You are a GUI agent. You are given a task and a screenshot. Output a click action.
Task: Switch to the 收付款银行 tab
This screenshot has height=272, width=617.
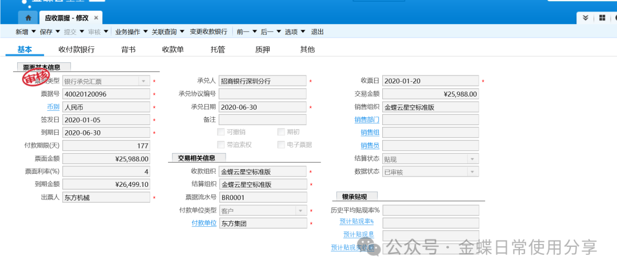[77, 50]
